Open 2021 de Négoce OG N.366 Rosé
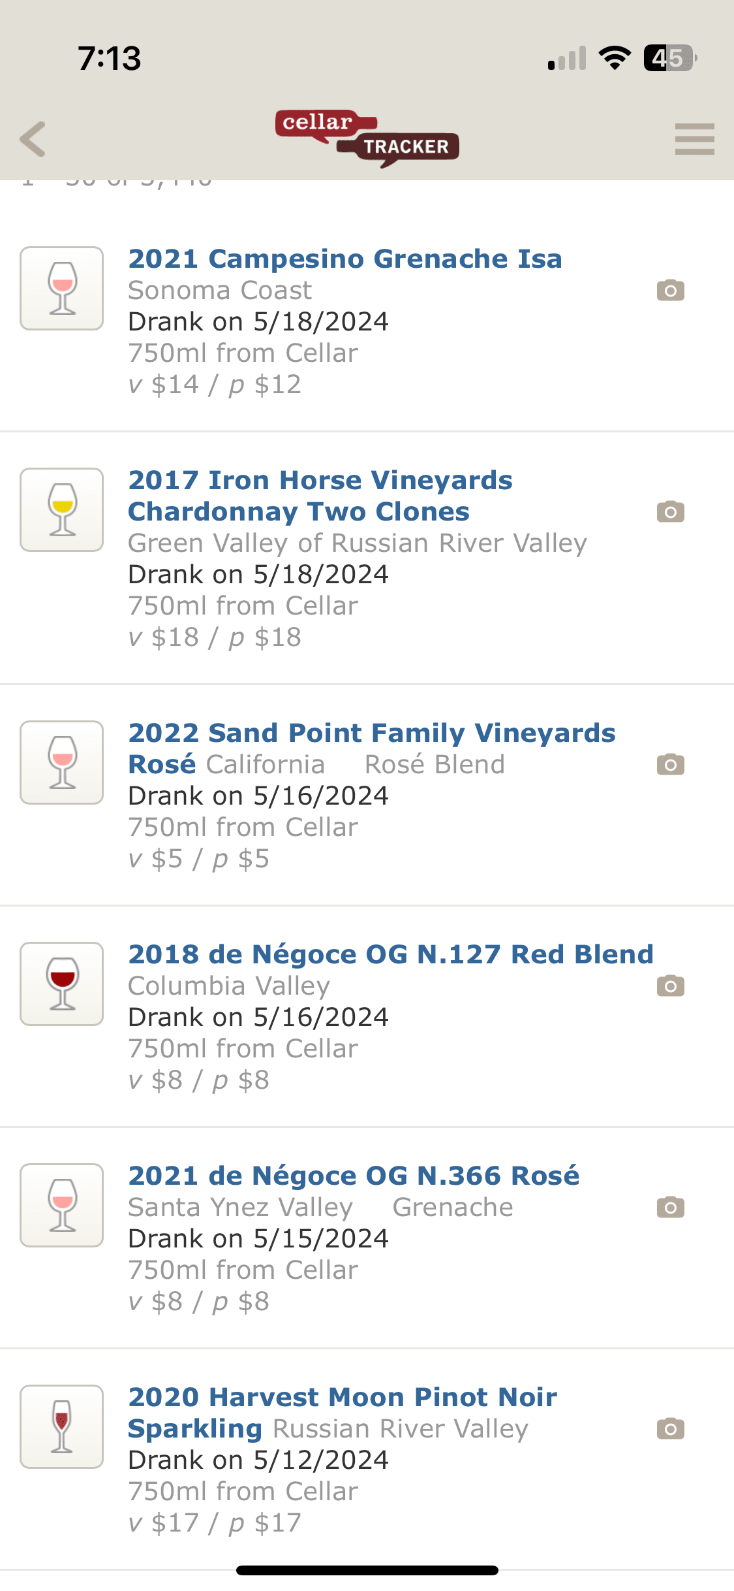Image resolution: width=734 pixels, height=1591 pixels. click(354, 1176)
